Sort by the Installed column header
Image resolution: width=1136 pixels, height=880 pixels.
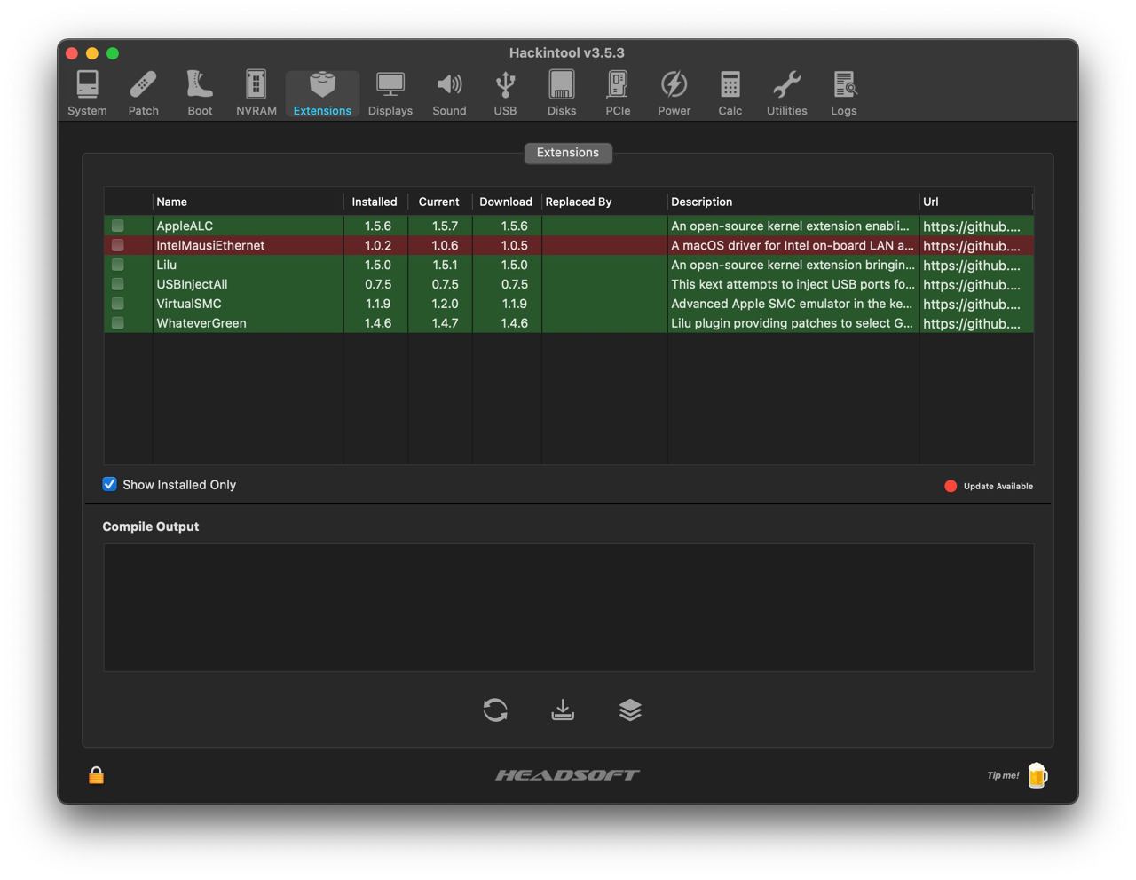[375, 202]
